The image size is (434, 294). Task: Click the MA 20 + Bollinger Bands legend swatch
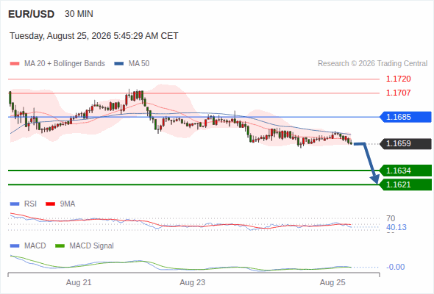point(15,64)
